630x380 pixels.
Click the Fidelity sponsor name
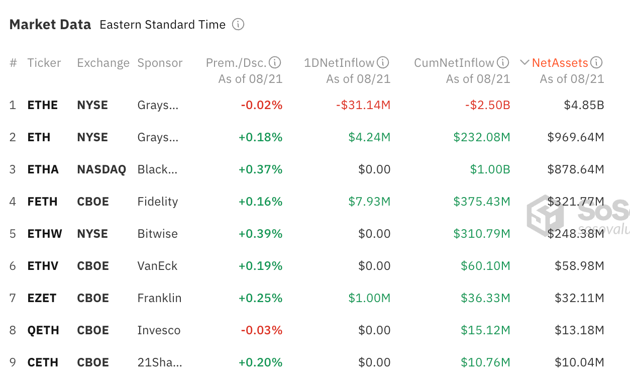[158, 202]
